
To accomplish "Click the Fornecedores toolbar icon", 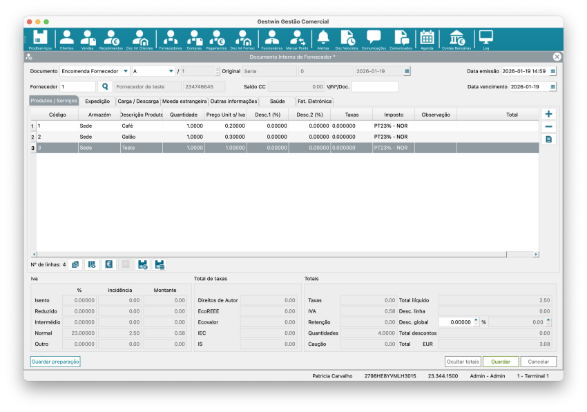I will tap(170, 39).
